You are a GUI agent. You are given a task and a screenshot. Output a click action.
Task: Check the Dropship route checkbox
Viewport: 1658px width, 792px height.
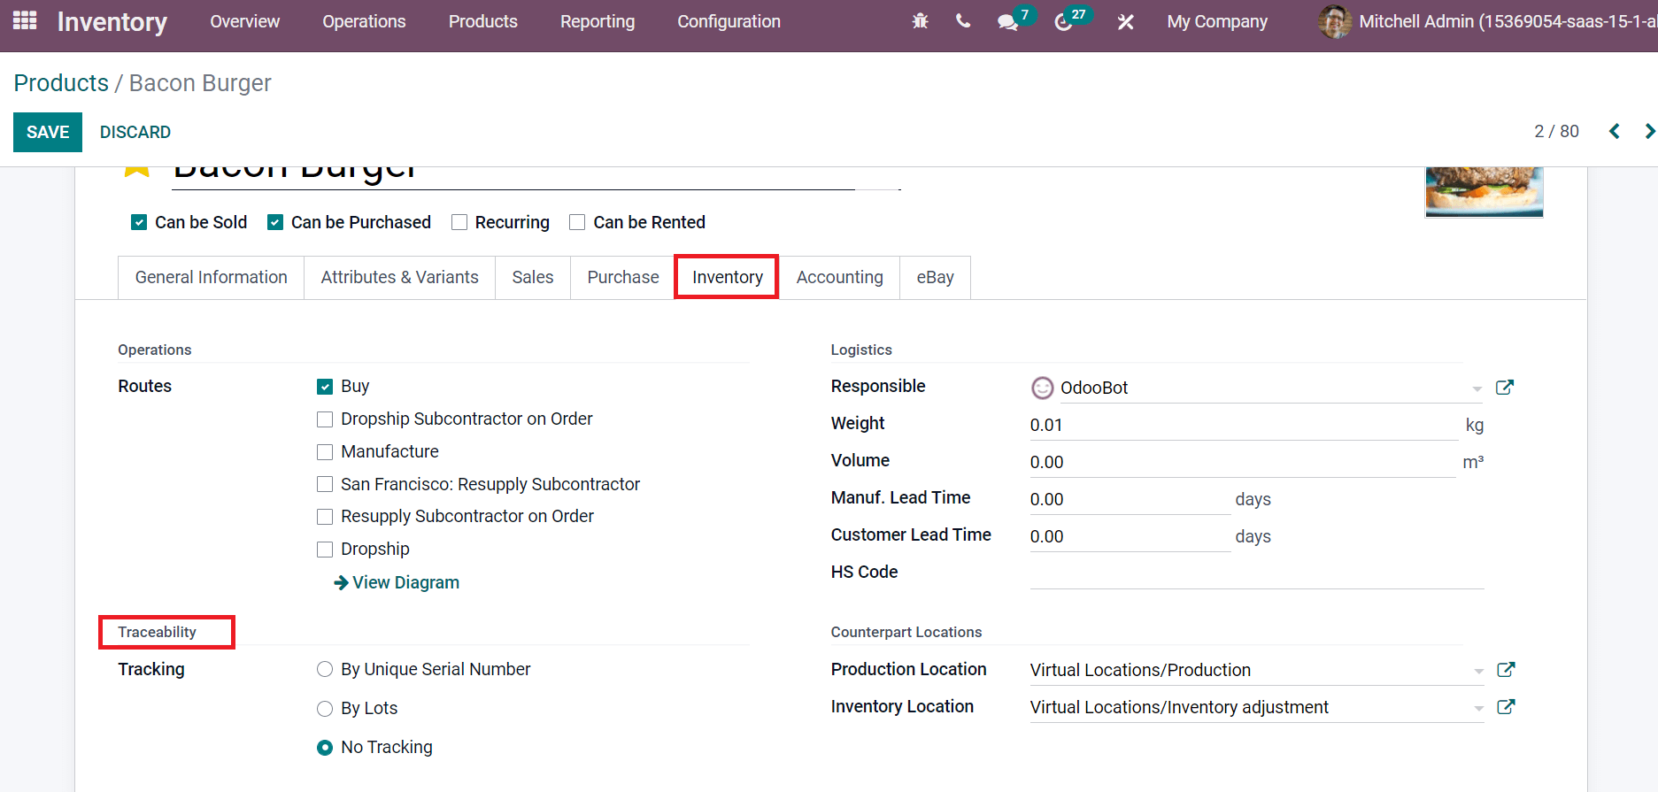(325, 550)
